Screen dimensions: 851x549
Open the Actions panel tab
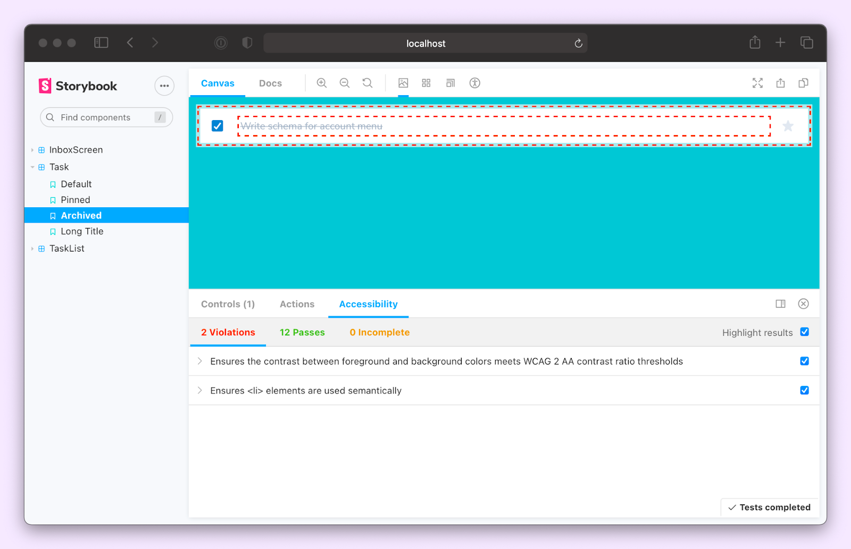pyautogui.click(x=296, y=304)
